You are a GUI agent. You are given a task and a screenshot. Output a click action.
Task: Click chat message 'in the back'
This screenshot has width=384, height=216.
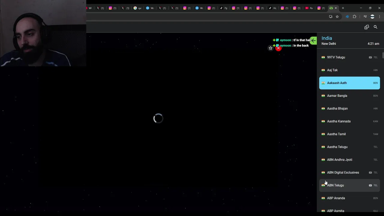click(x=301, y=46)
